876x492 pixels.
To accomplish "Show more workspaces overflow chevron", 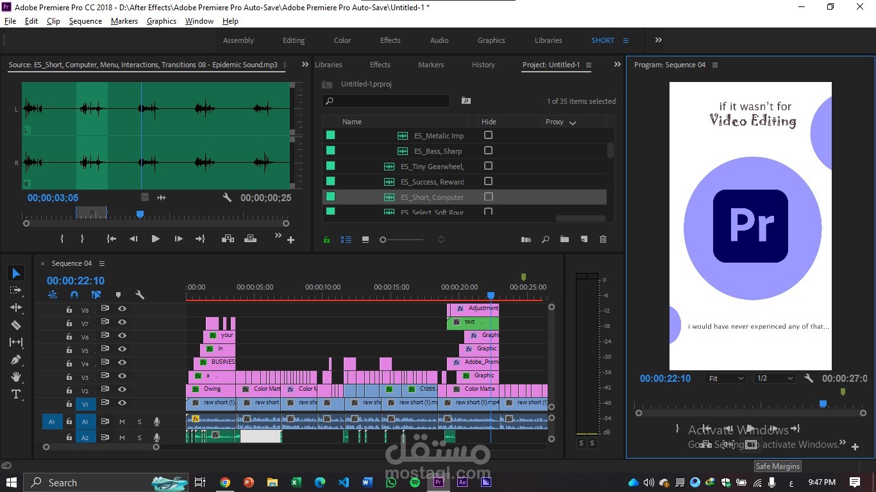I will [659, 40].
